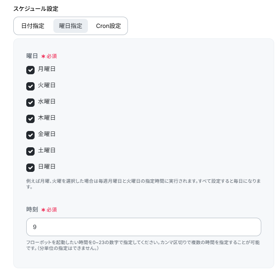Image resolution: width=280 pixels, height=272 pixels.
Task: Click the 時刻 field label
Action: pos(32,209)
